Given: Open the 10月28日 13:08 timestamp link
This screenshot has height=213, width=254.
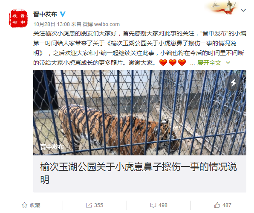Looking at the screenshot, I should [x=52, y=24].
